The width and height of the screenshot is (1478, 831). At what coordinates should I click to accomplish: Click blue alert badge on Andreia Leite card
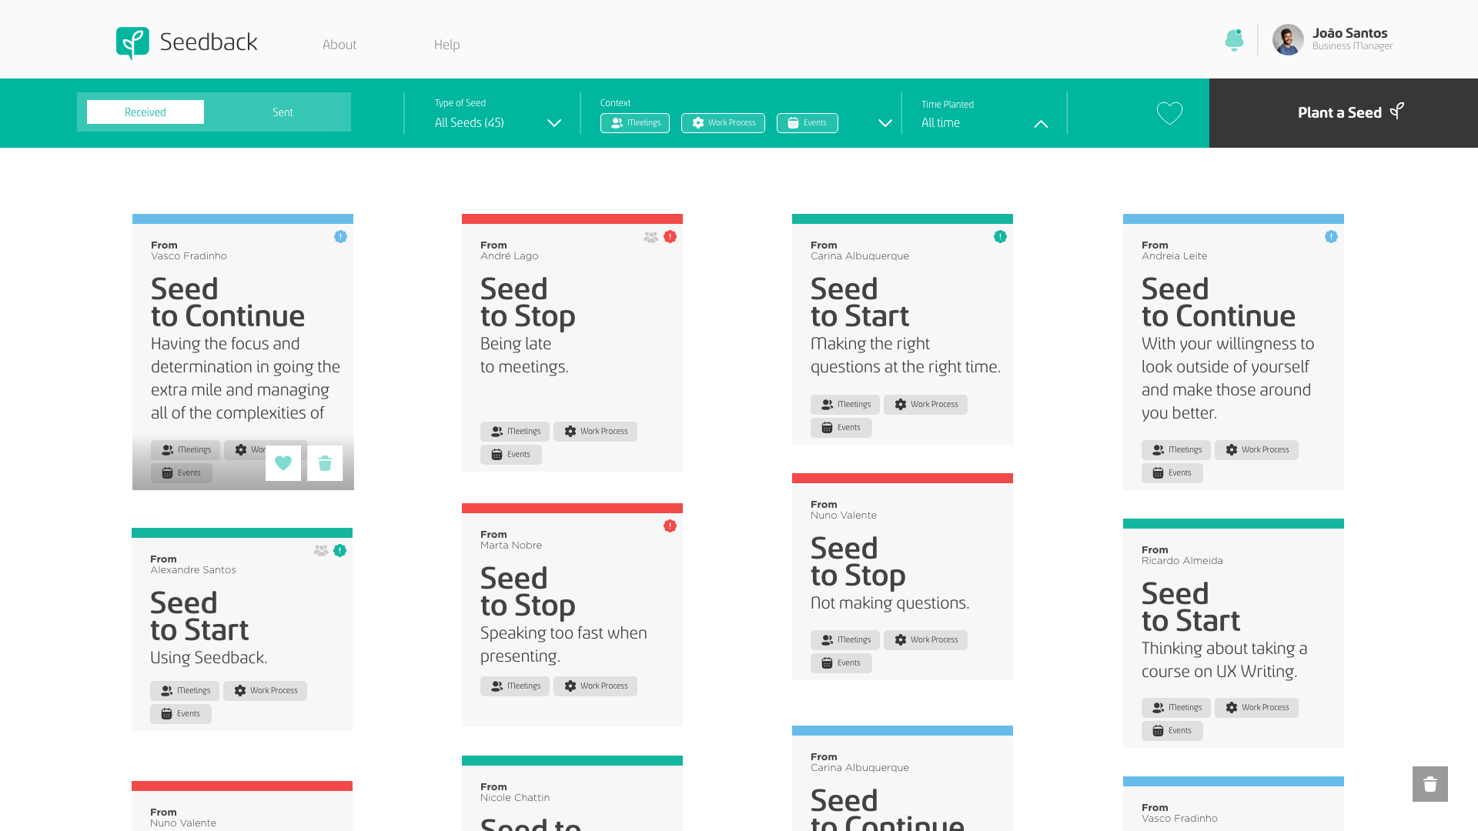point(1331,237)
